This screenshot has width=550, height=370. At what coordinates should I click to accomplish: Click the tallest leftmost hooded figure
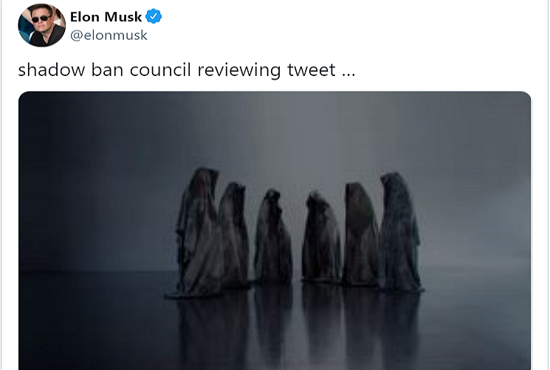pos(196,233)
